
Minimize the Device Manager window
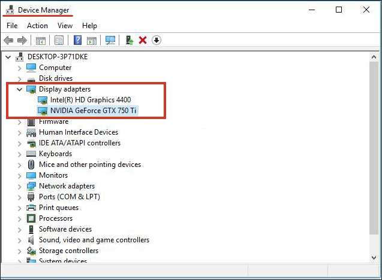tap(312, 10)
